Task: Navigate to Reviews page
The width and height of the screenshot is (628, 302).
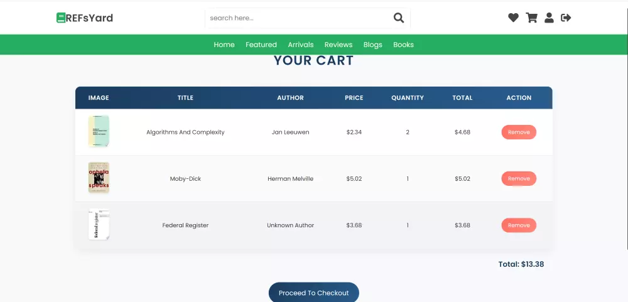Action: [x=338, y=45]
